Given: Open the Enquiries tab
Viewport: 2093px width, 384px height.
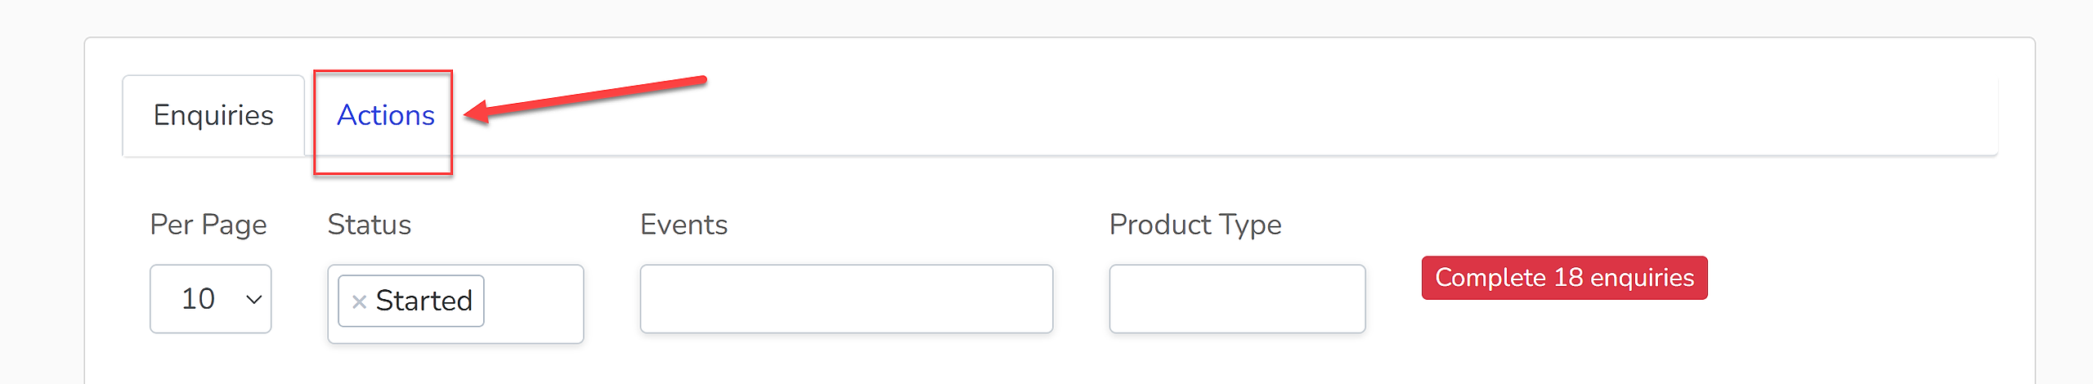Looking at the screenshot, I should tap(213, 115).
